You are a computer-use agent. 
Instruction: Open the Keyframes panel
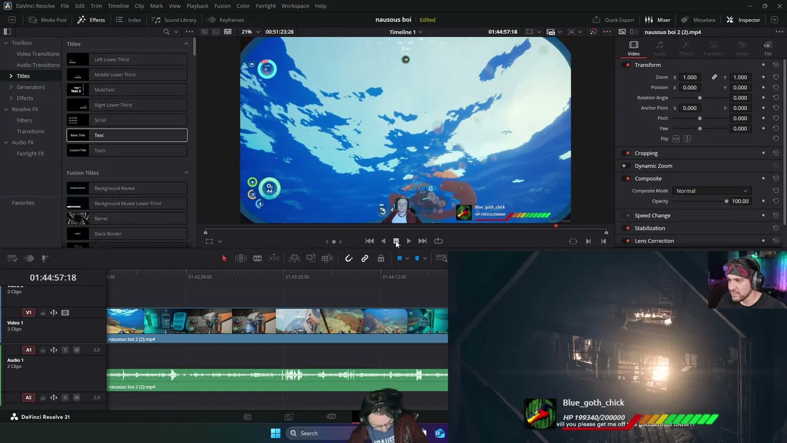pos(226,20)
